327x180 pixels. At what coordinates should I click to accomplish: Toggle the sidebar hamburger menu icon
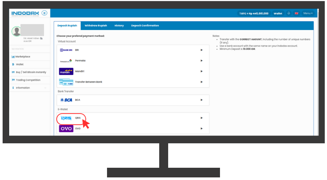click(x=44, y=13)
